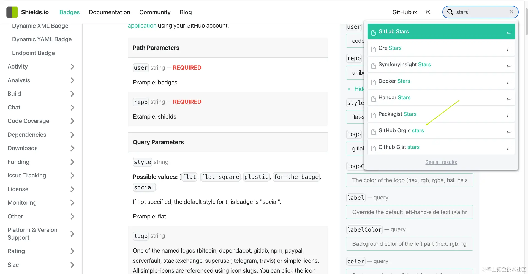
Task: Open the GitHub external link in navbar
Action: 405,12
